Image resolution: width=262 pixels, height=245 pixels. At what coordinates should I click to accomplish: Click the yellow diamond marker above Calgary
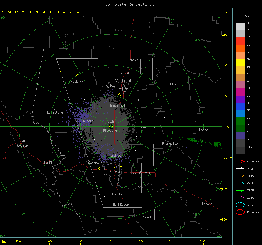tap(115, 168)
